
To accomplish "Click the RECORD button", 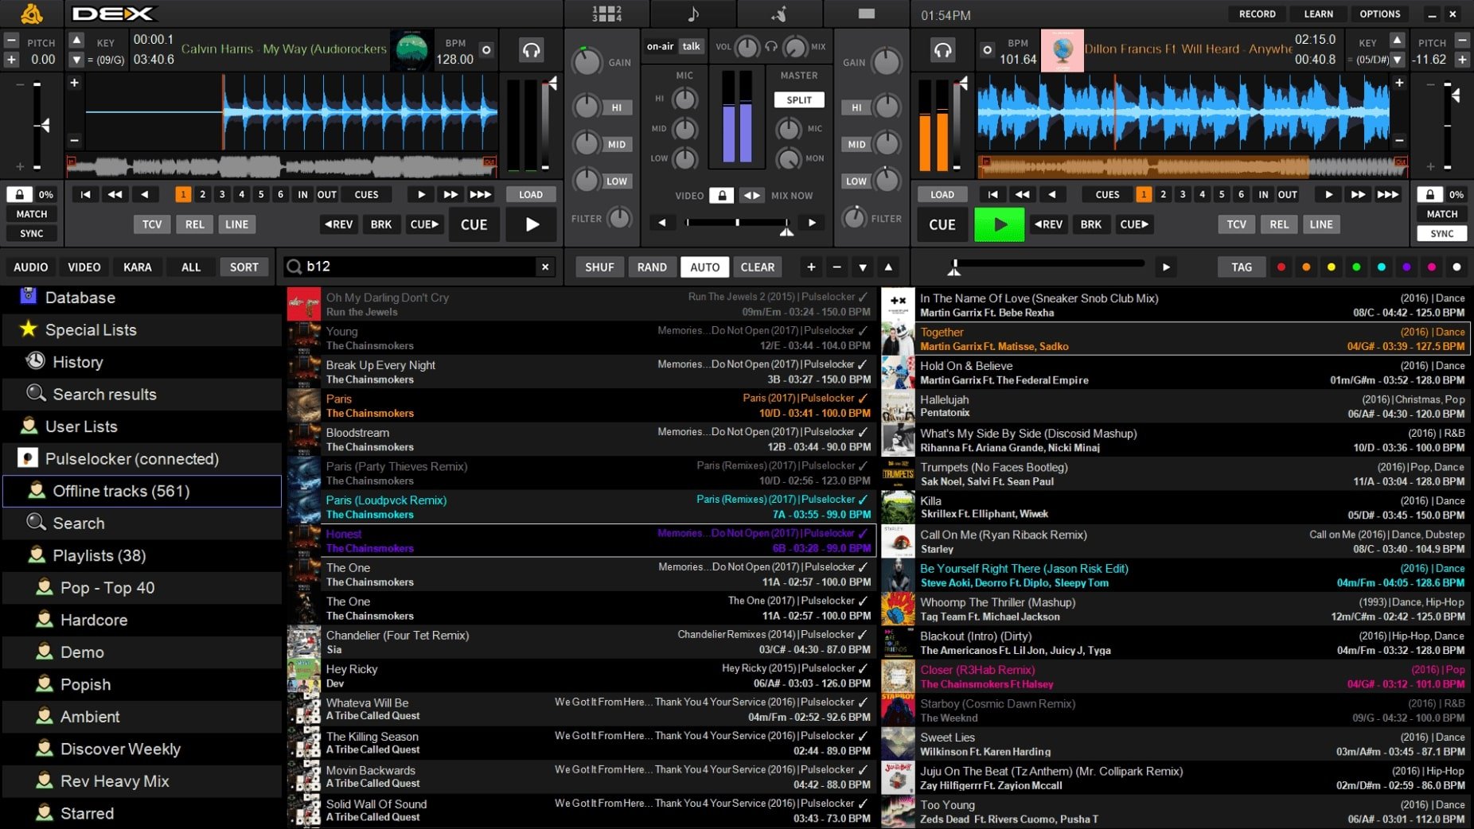I will click(1257, 14).
